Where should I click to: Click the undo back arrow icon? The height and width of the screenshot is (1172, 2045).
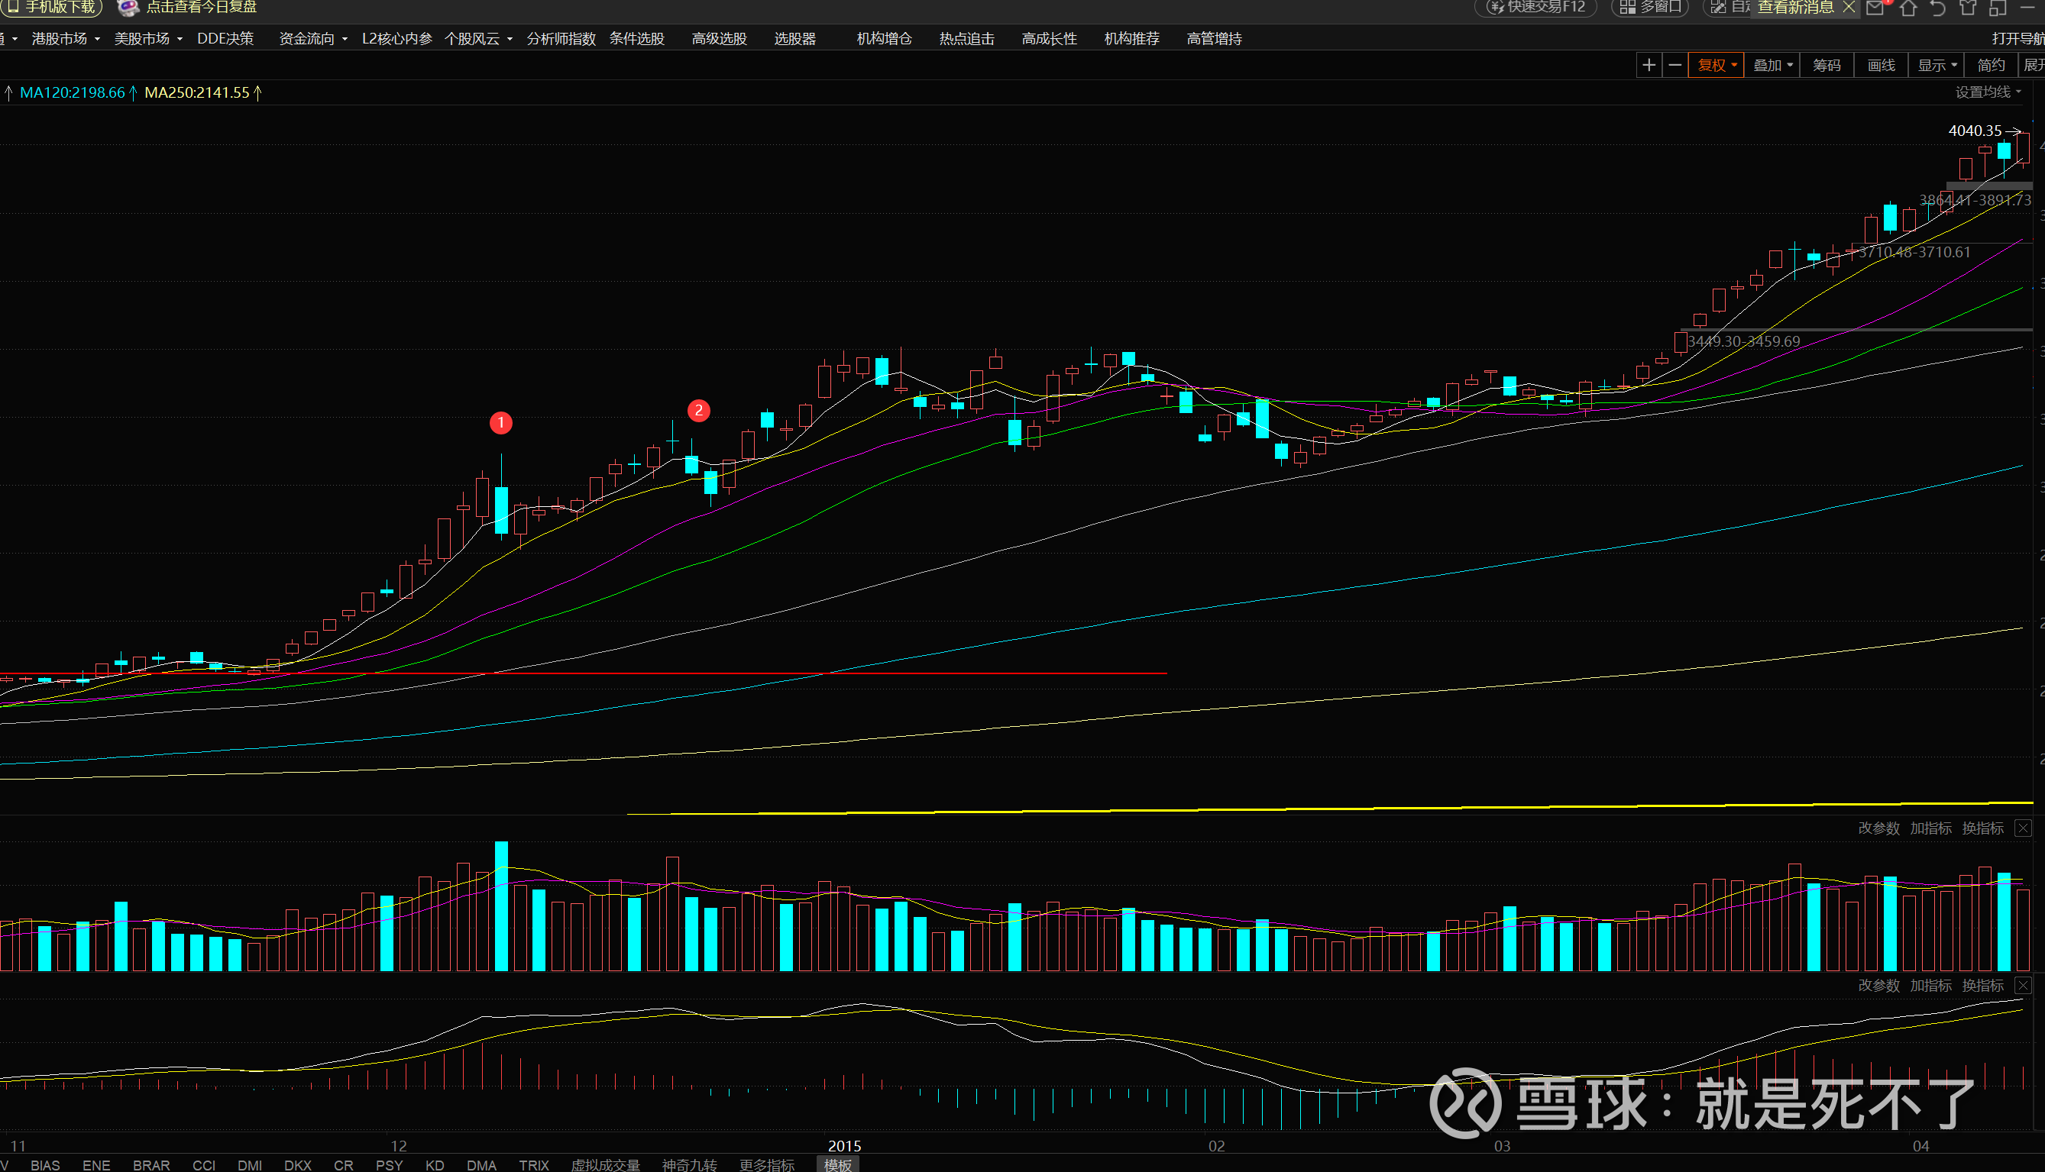click(1938, 8)
